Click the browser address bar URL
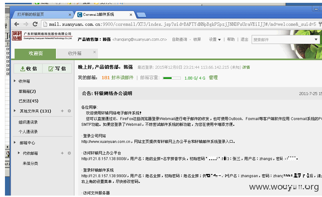 click(182, 24)
